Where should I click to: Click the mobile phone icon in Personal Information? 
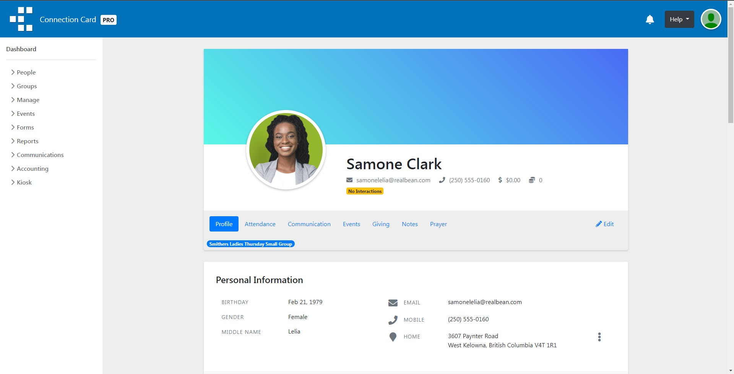point(393,319)
